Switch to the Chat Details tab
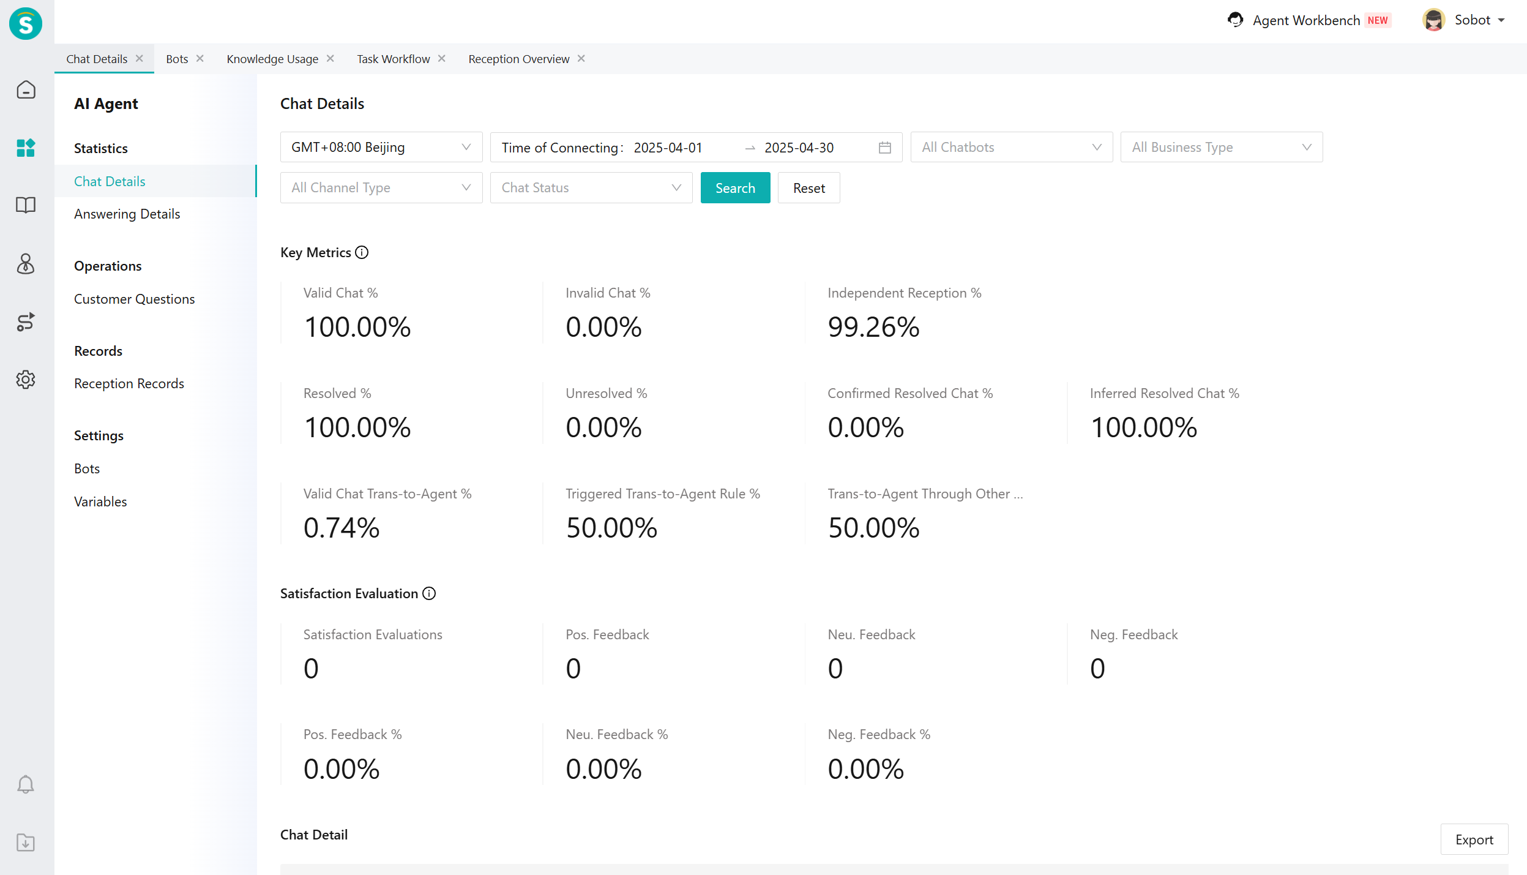The height and width of the screenshot is (875, 1527). (97, 59)
